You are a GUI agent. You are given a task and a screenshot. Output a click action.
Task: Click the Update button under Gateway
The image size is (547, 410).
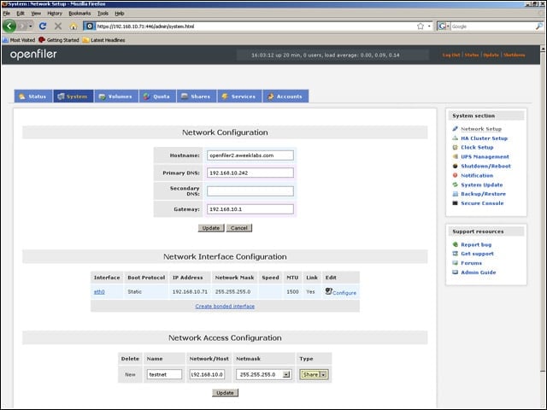(x=211, y=228)
